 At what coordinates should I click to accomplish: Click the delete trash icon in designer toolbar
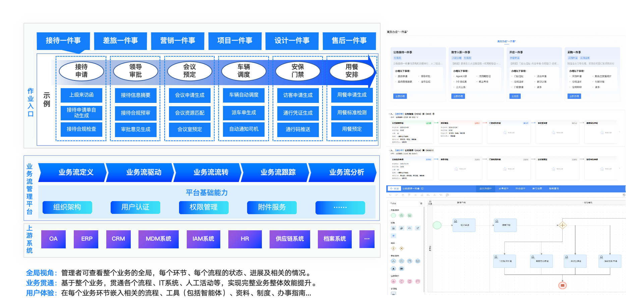403,195
